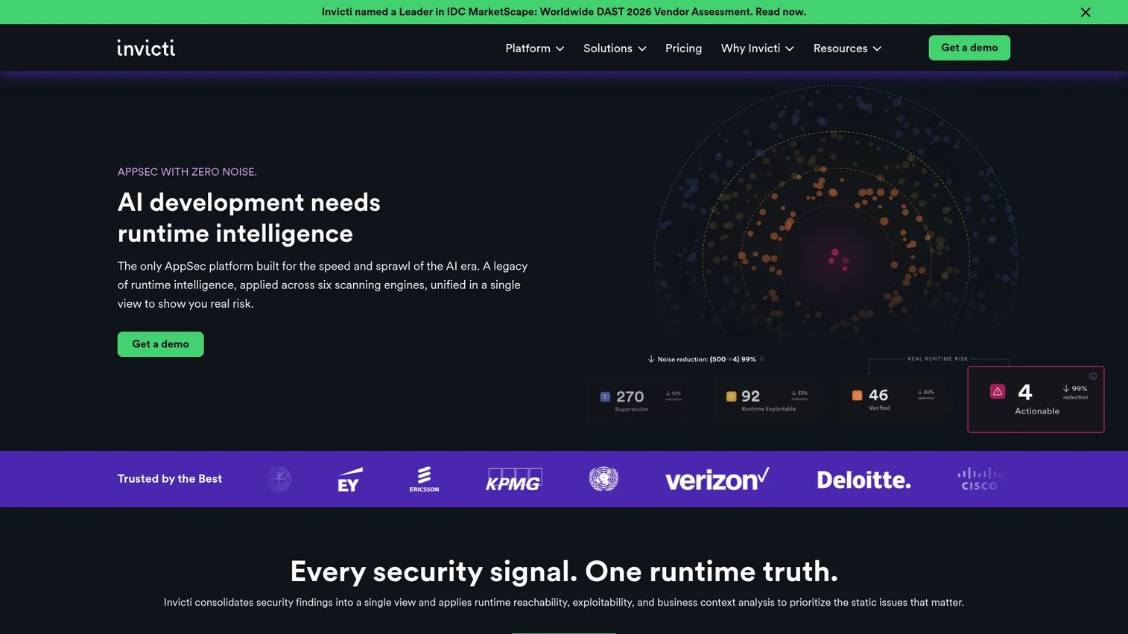Click the Ericsson logo
Image resolution: width=1128 pixels, height=634 pixels.
coord(424,479)
